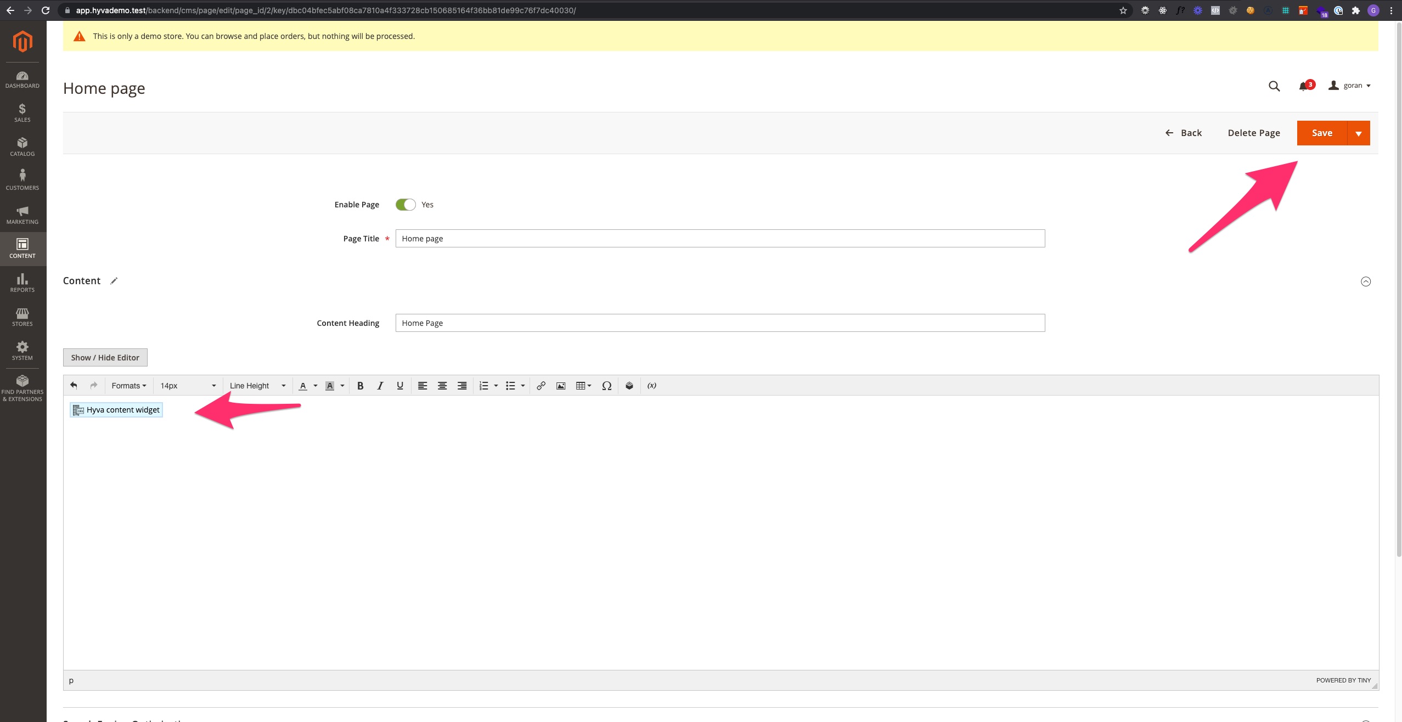Click pencil icon next to Content
The width and height of the screenshot is (1402, 722).
click(x=114, y=281)
